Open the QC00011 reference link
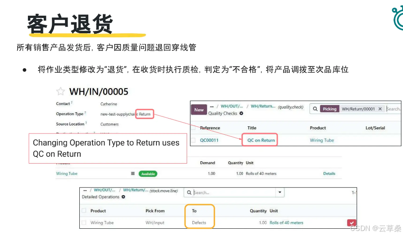The height and width of the screenshot is (235, 403). point(209,140)
